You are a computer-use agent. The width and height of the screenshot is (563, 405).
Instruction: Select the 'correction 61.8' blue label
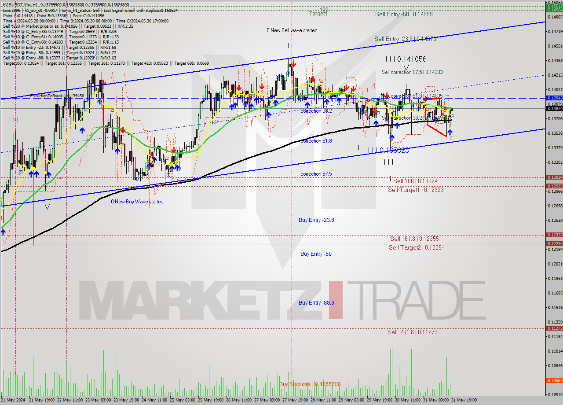coord(316,141)
